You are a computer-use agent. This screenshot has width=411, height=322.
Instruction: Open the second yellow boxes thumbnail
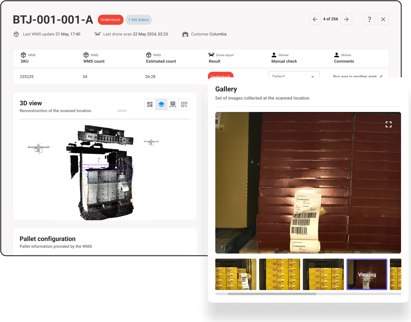pos(279,274)
